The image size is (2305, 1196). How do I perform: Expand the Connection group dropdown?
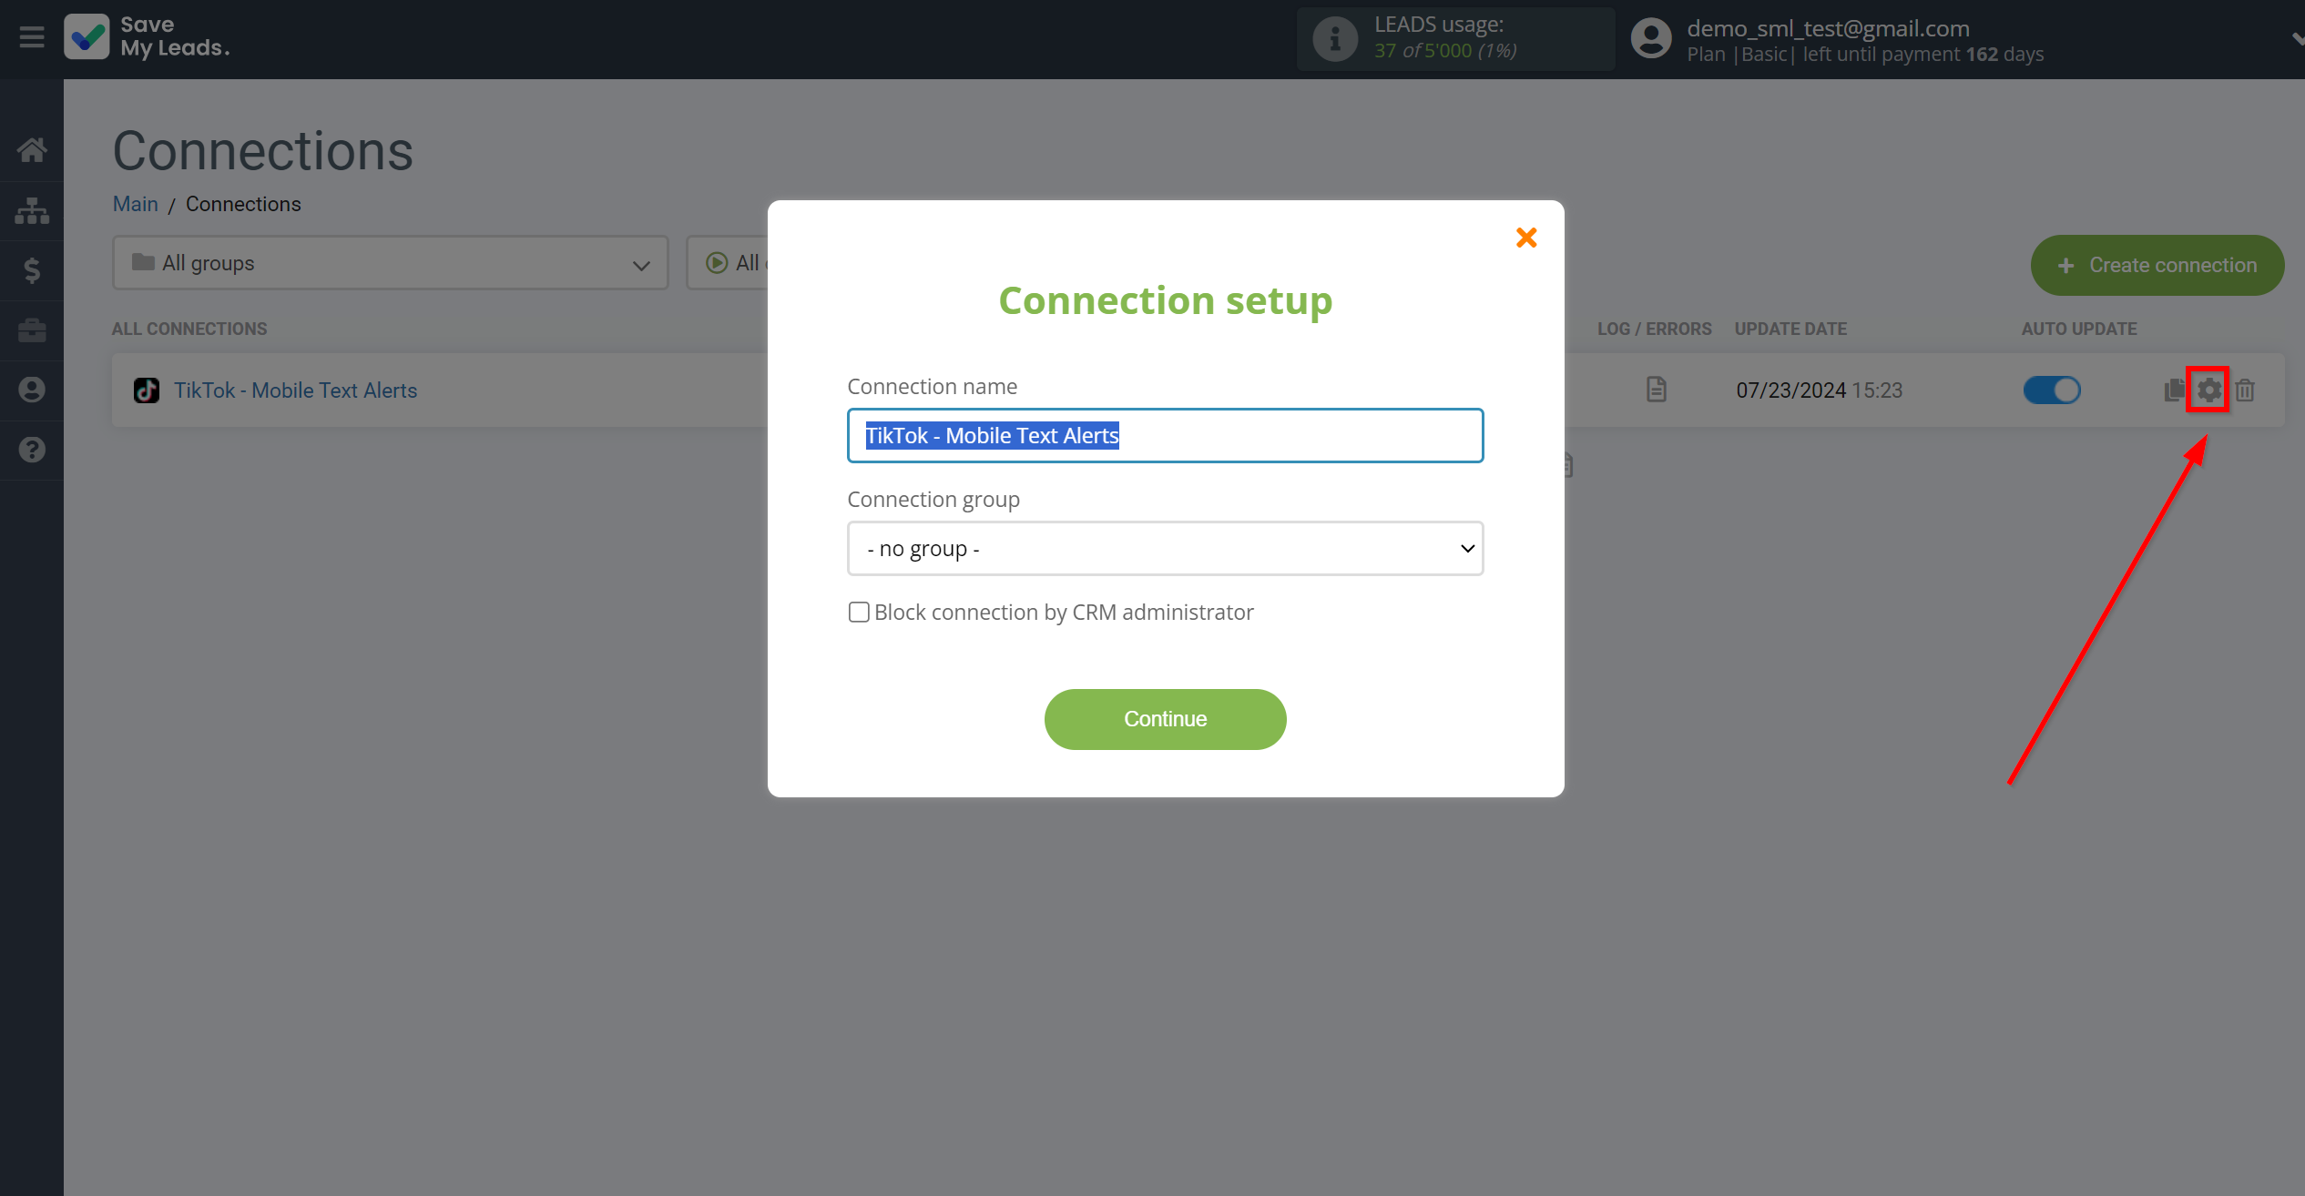pos(1167,549)
